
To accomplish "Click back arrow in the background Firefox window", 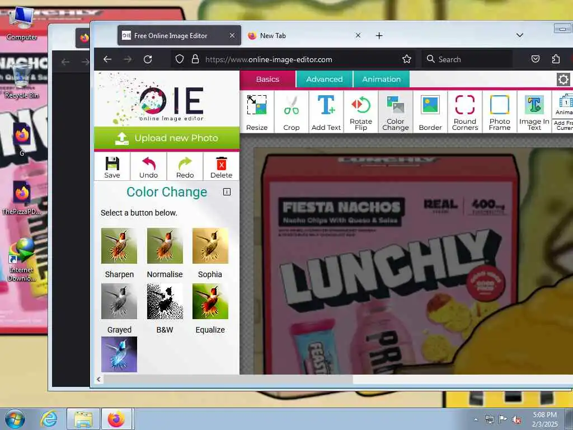I will pos(65,62).
